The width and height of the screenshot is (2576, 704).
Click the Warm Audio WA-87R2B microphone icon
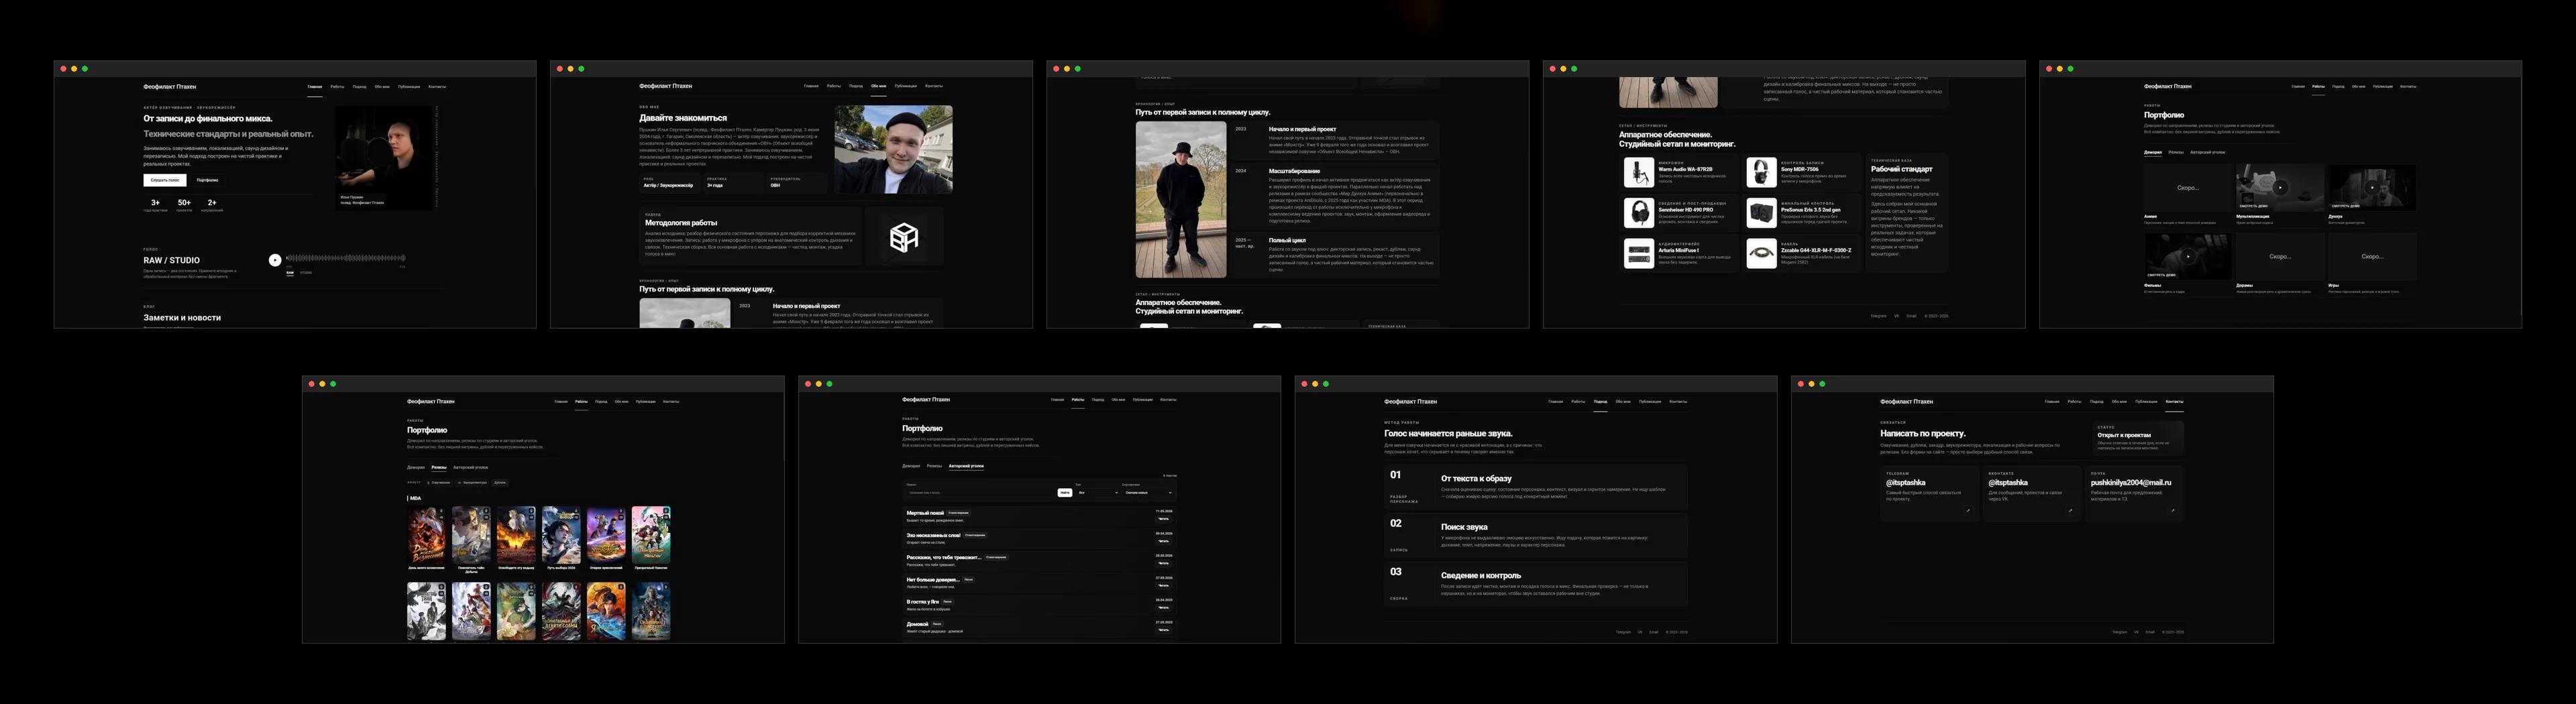point(1638,173)
